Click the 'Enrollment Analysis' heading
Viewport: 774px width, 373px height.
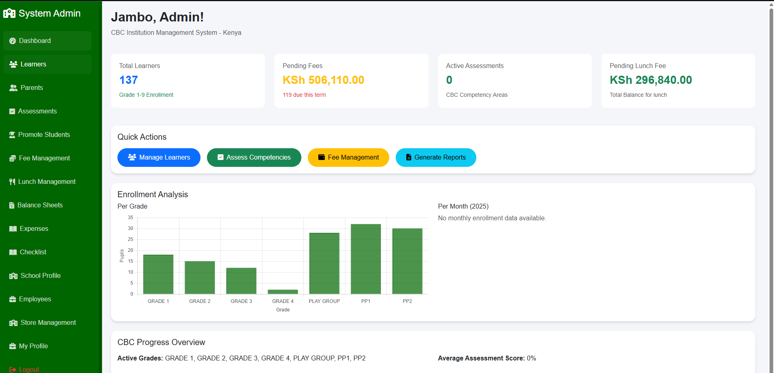[x=153, y=194]
